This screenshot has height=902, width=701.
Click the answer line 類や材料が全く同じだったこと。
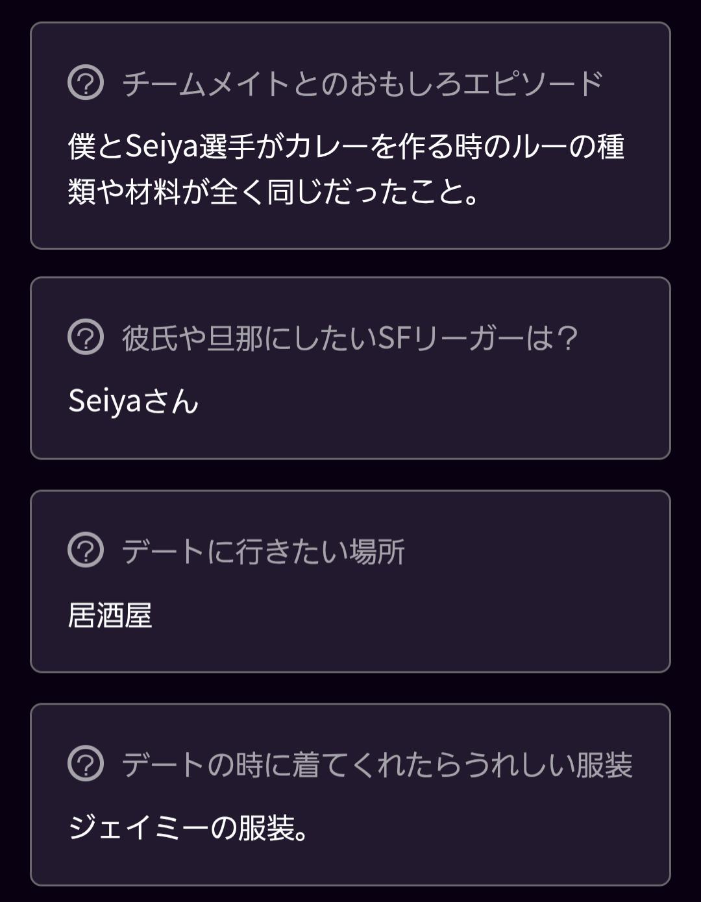tap(274, 192)
